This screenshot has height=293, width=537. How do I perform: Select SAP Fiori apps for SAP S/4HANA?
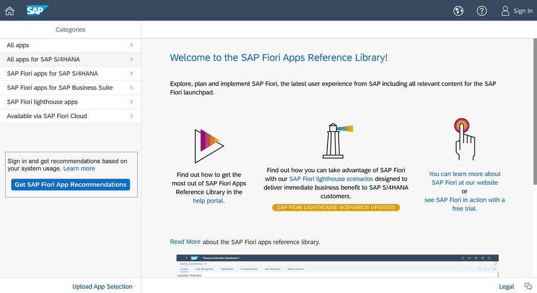(x=52, y=73)
